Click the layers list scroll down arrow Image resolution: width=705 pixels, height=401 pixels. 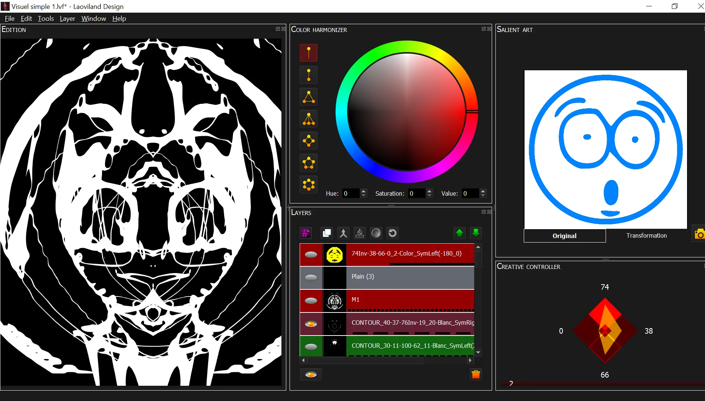(x=478, y=352)
